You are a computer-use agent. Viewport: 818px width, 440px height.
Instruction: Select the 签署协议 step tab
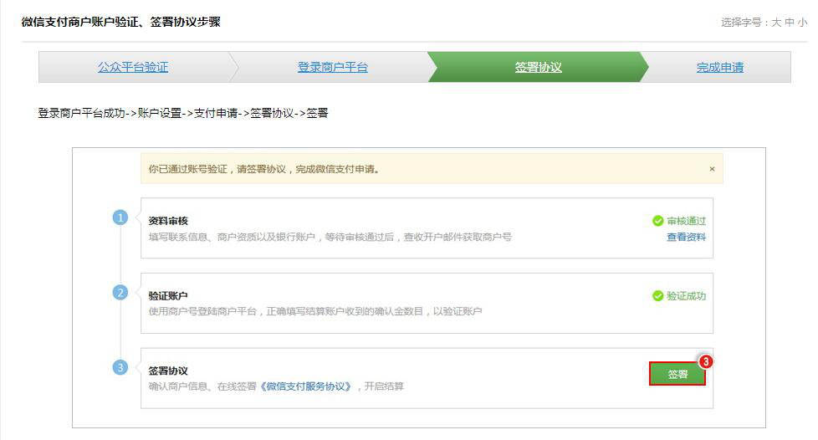tap(538, 67)
